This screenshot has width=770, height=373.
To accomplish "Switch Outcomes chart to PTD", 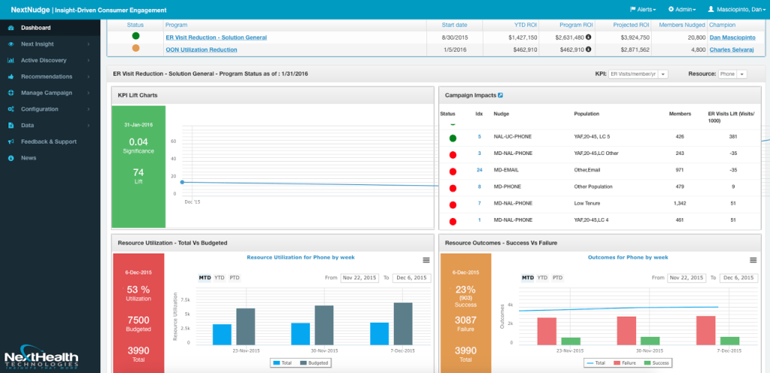I will tap(557, 277).
